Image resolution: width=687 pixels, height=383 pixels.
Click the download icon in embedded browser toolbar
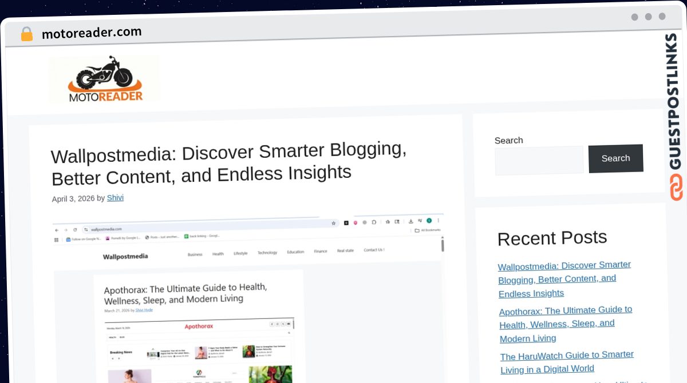click(410, 221)
